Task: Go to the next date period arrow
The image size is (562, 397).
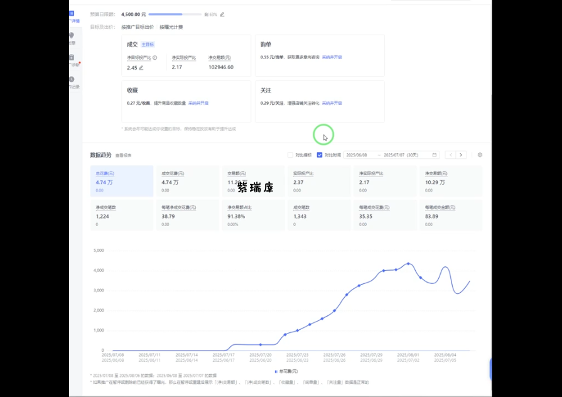Action: click(462, 155)
